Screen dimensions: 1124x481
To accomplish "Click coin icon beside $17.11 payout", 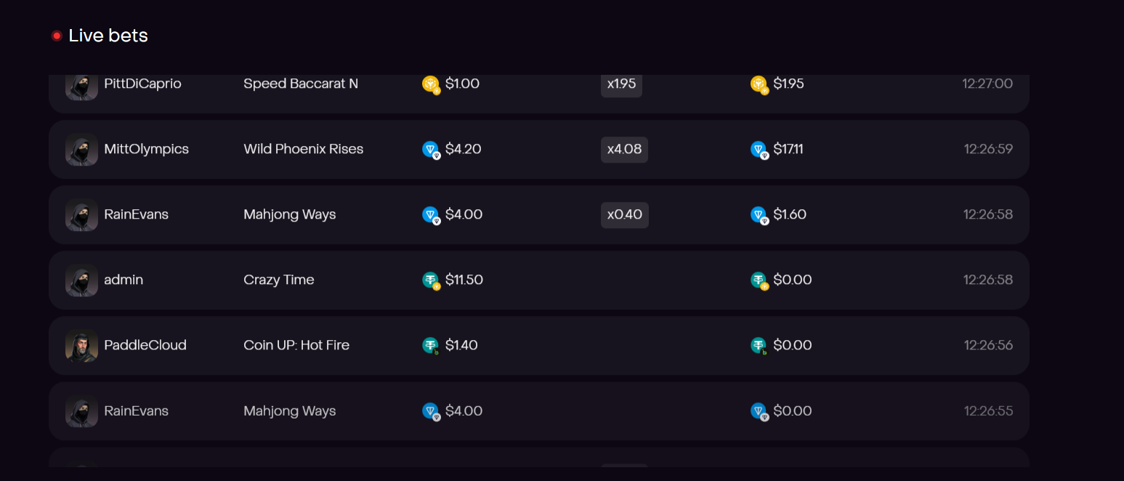I will coord(759,150).
